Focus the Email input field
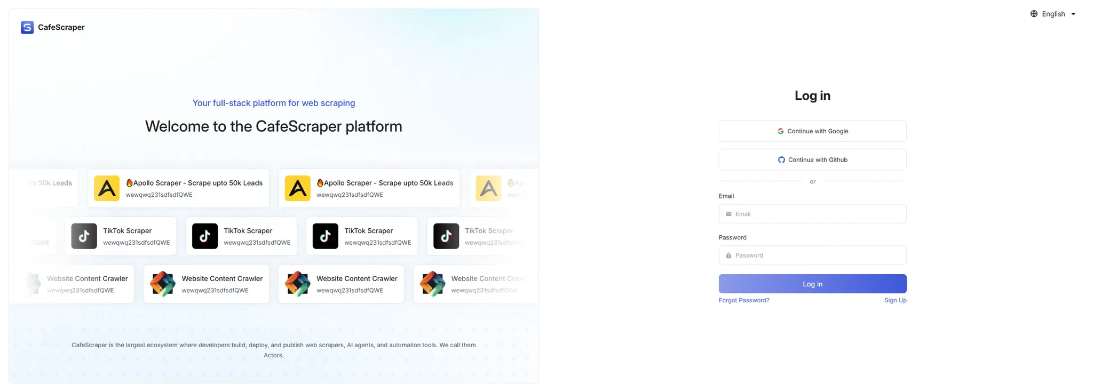The image size is (1093, 392). 812,214
